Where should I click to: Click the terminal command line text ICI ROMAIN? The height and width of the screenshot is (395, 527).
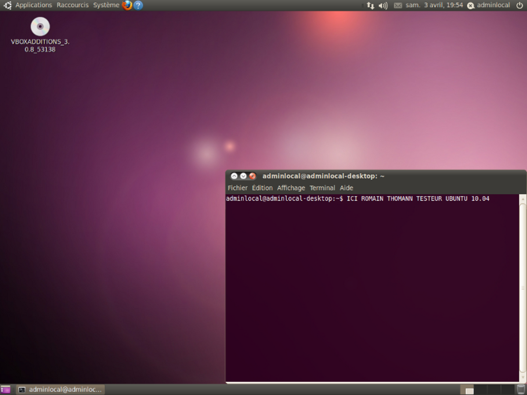point(418,199)
